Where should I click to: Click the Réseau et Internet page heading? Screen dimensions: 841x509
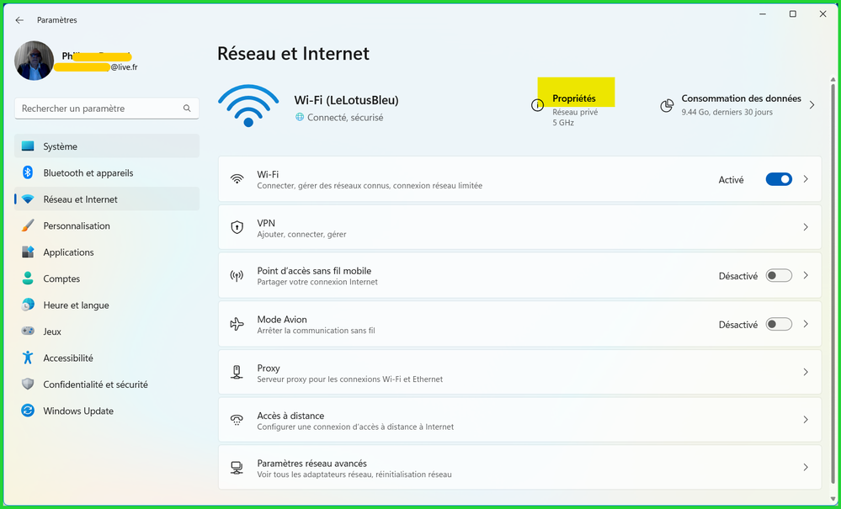click(x=294, y=54)
